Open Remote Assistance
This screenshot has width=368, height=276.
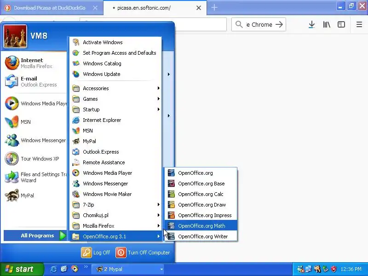(115, 162)
